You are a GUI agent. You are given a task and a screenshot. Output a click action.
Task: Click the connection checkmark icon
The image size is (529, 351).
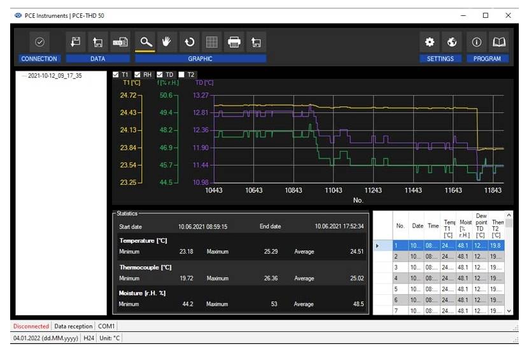39,42
